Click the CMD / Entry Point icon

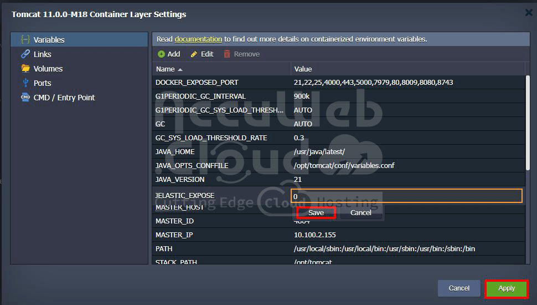[x=25, y=97]
